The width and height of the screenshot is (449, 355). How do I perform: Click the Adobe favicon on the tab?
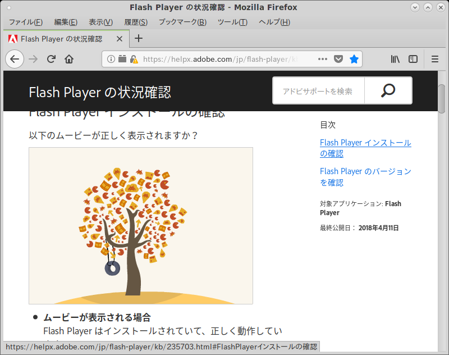[13, 39]
